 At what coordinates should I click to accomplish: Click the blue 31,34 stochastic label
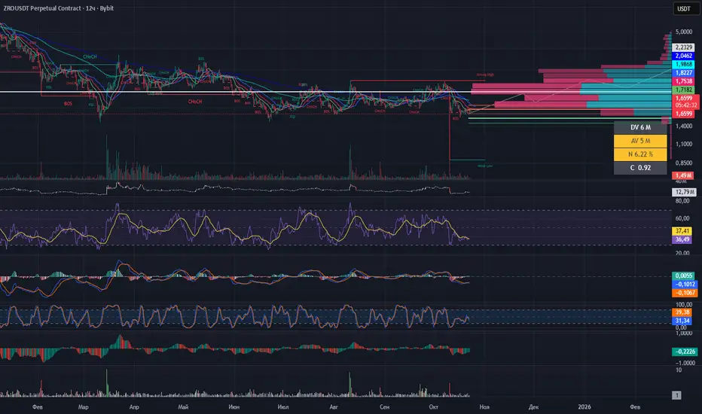682,321
